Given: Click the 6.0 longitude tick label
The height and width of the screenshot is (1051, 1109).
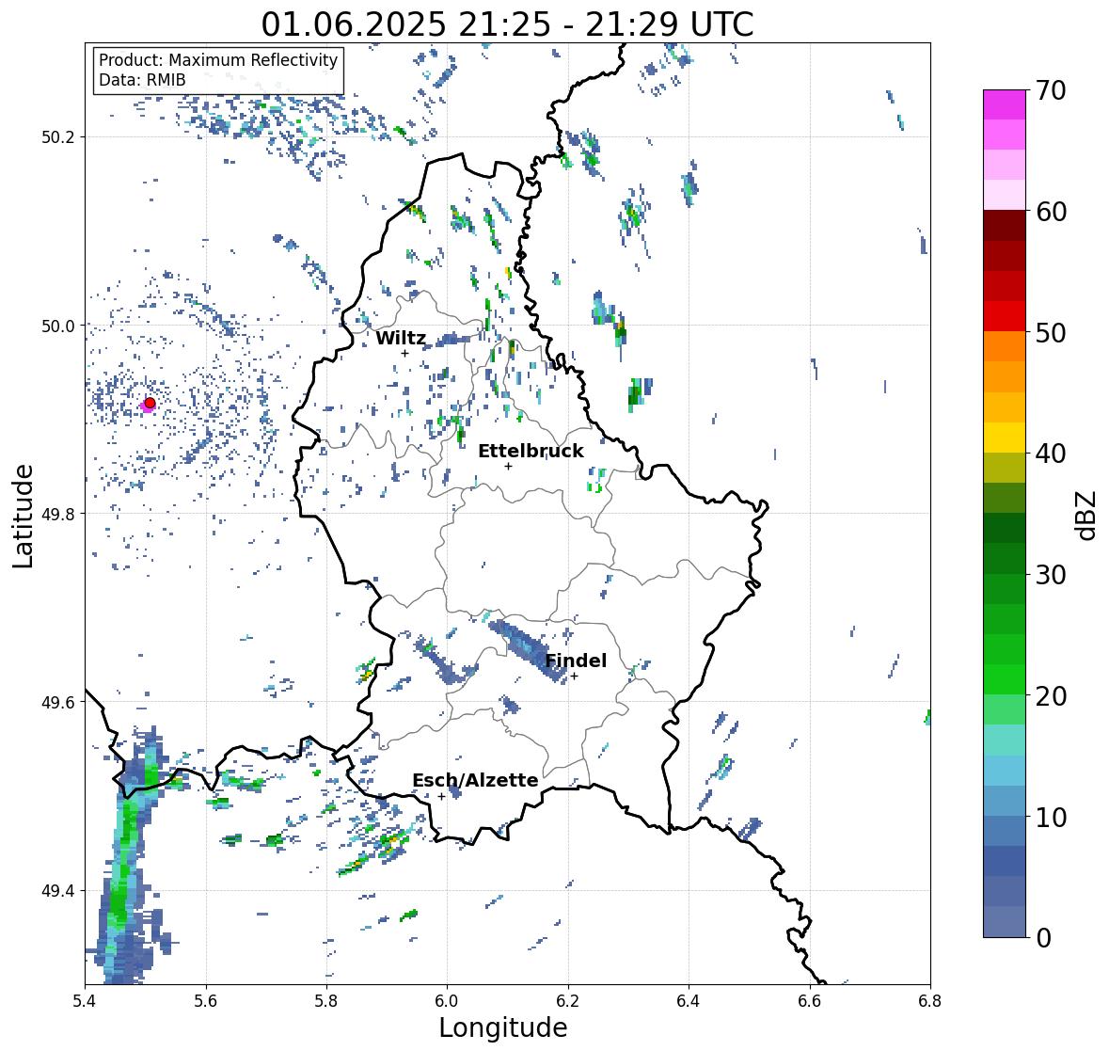Looking at the screenshot, I should pyautogui.click(x=447, y=1001).
